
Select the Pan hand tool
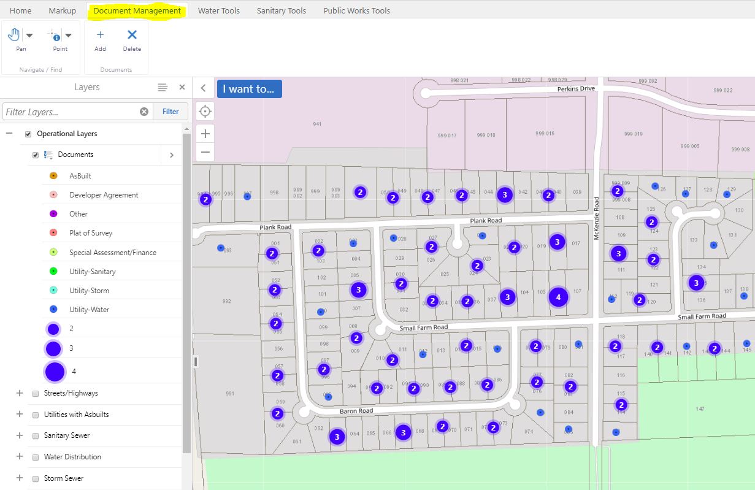pyautogui.click(x=14, y=36)
